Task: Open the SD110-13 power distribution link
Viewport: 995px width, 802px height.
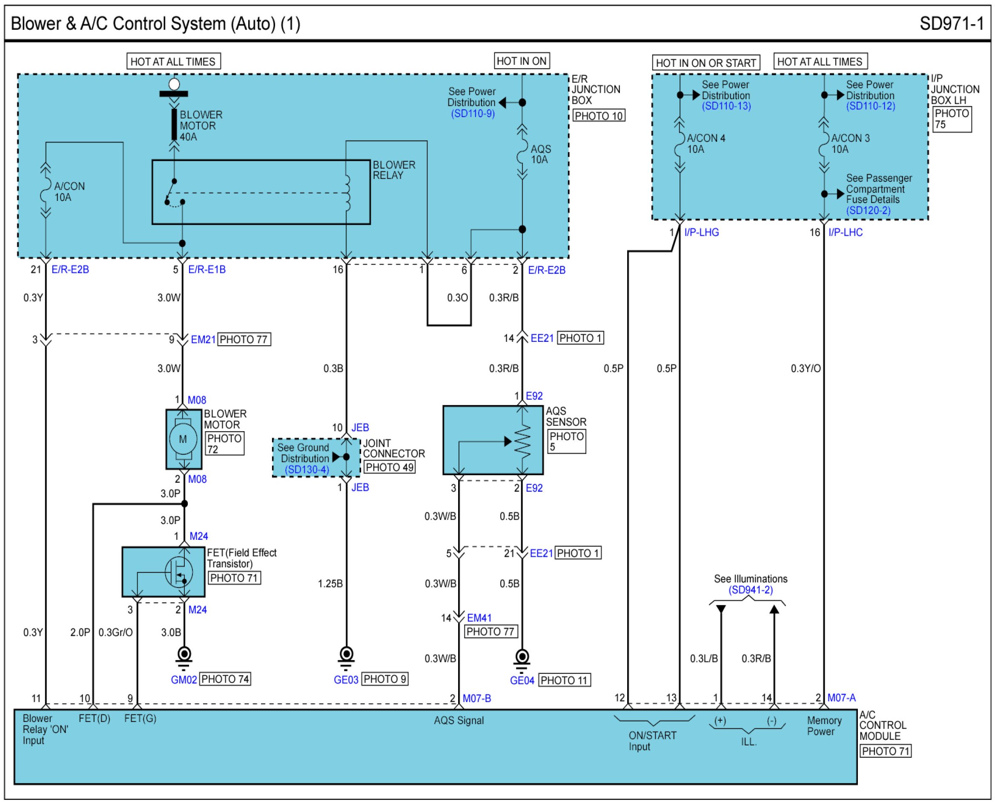Action: [726, 106]
